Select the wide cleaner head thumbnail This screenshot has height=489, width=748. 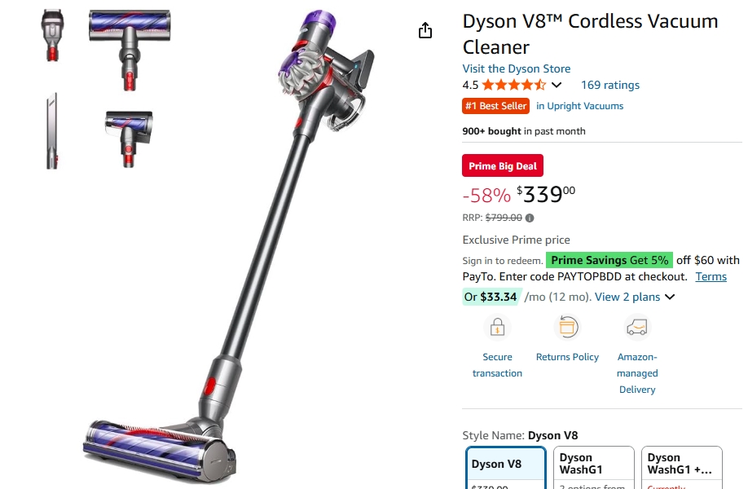pos(130,50)
